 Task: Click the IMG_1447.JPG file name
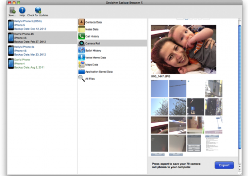160,77
